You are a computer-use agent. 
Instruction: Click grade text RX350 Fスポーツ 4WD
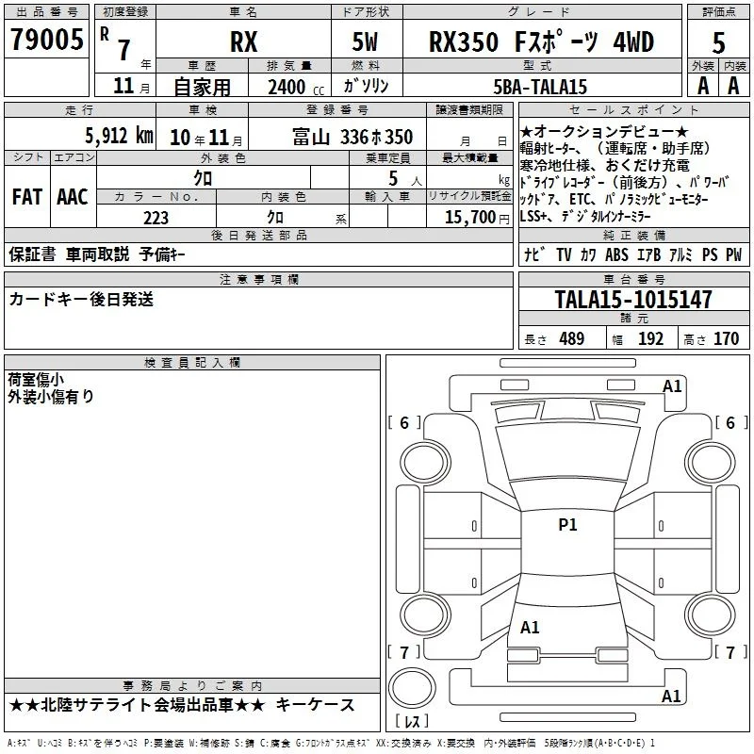tap(541, 41)
